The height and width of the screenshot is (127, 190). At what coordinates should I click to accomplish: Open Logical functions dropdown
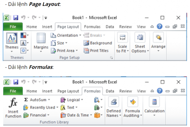coord(72,100)
